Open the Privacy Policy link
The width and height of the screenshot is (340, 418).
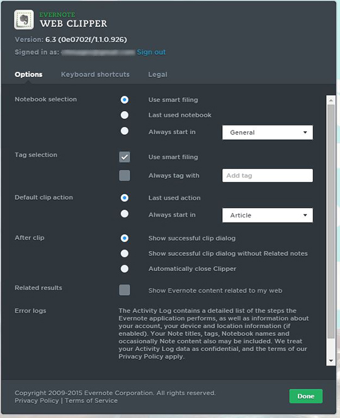coord(37,401)
